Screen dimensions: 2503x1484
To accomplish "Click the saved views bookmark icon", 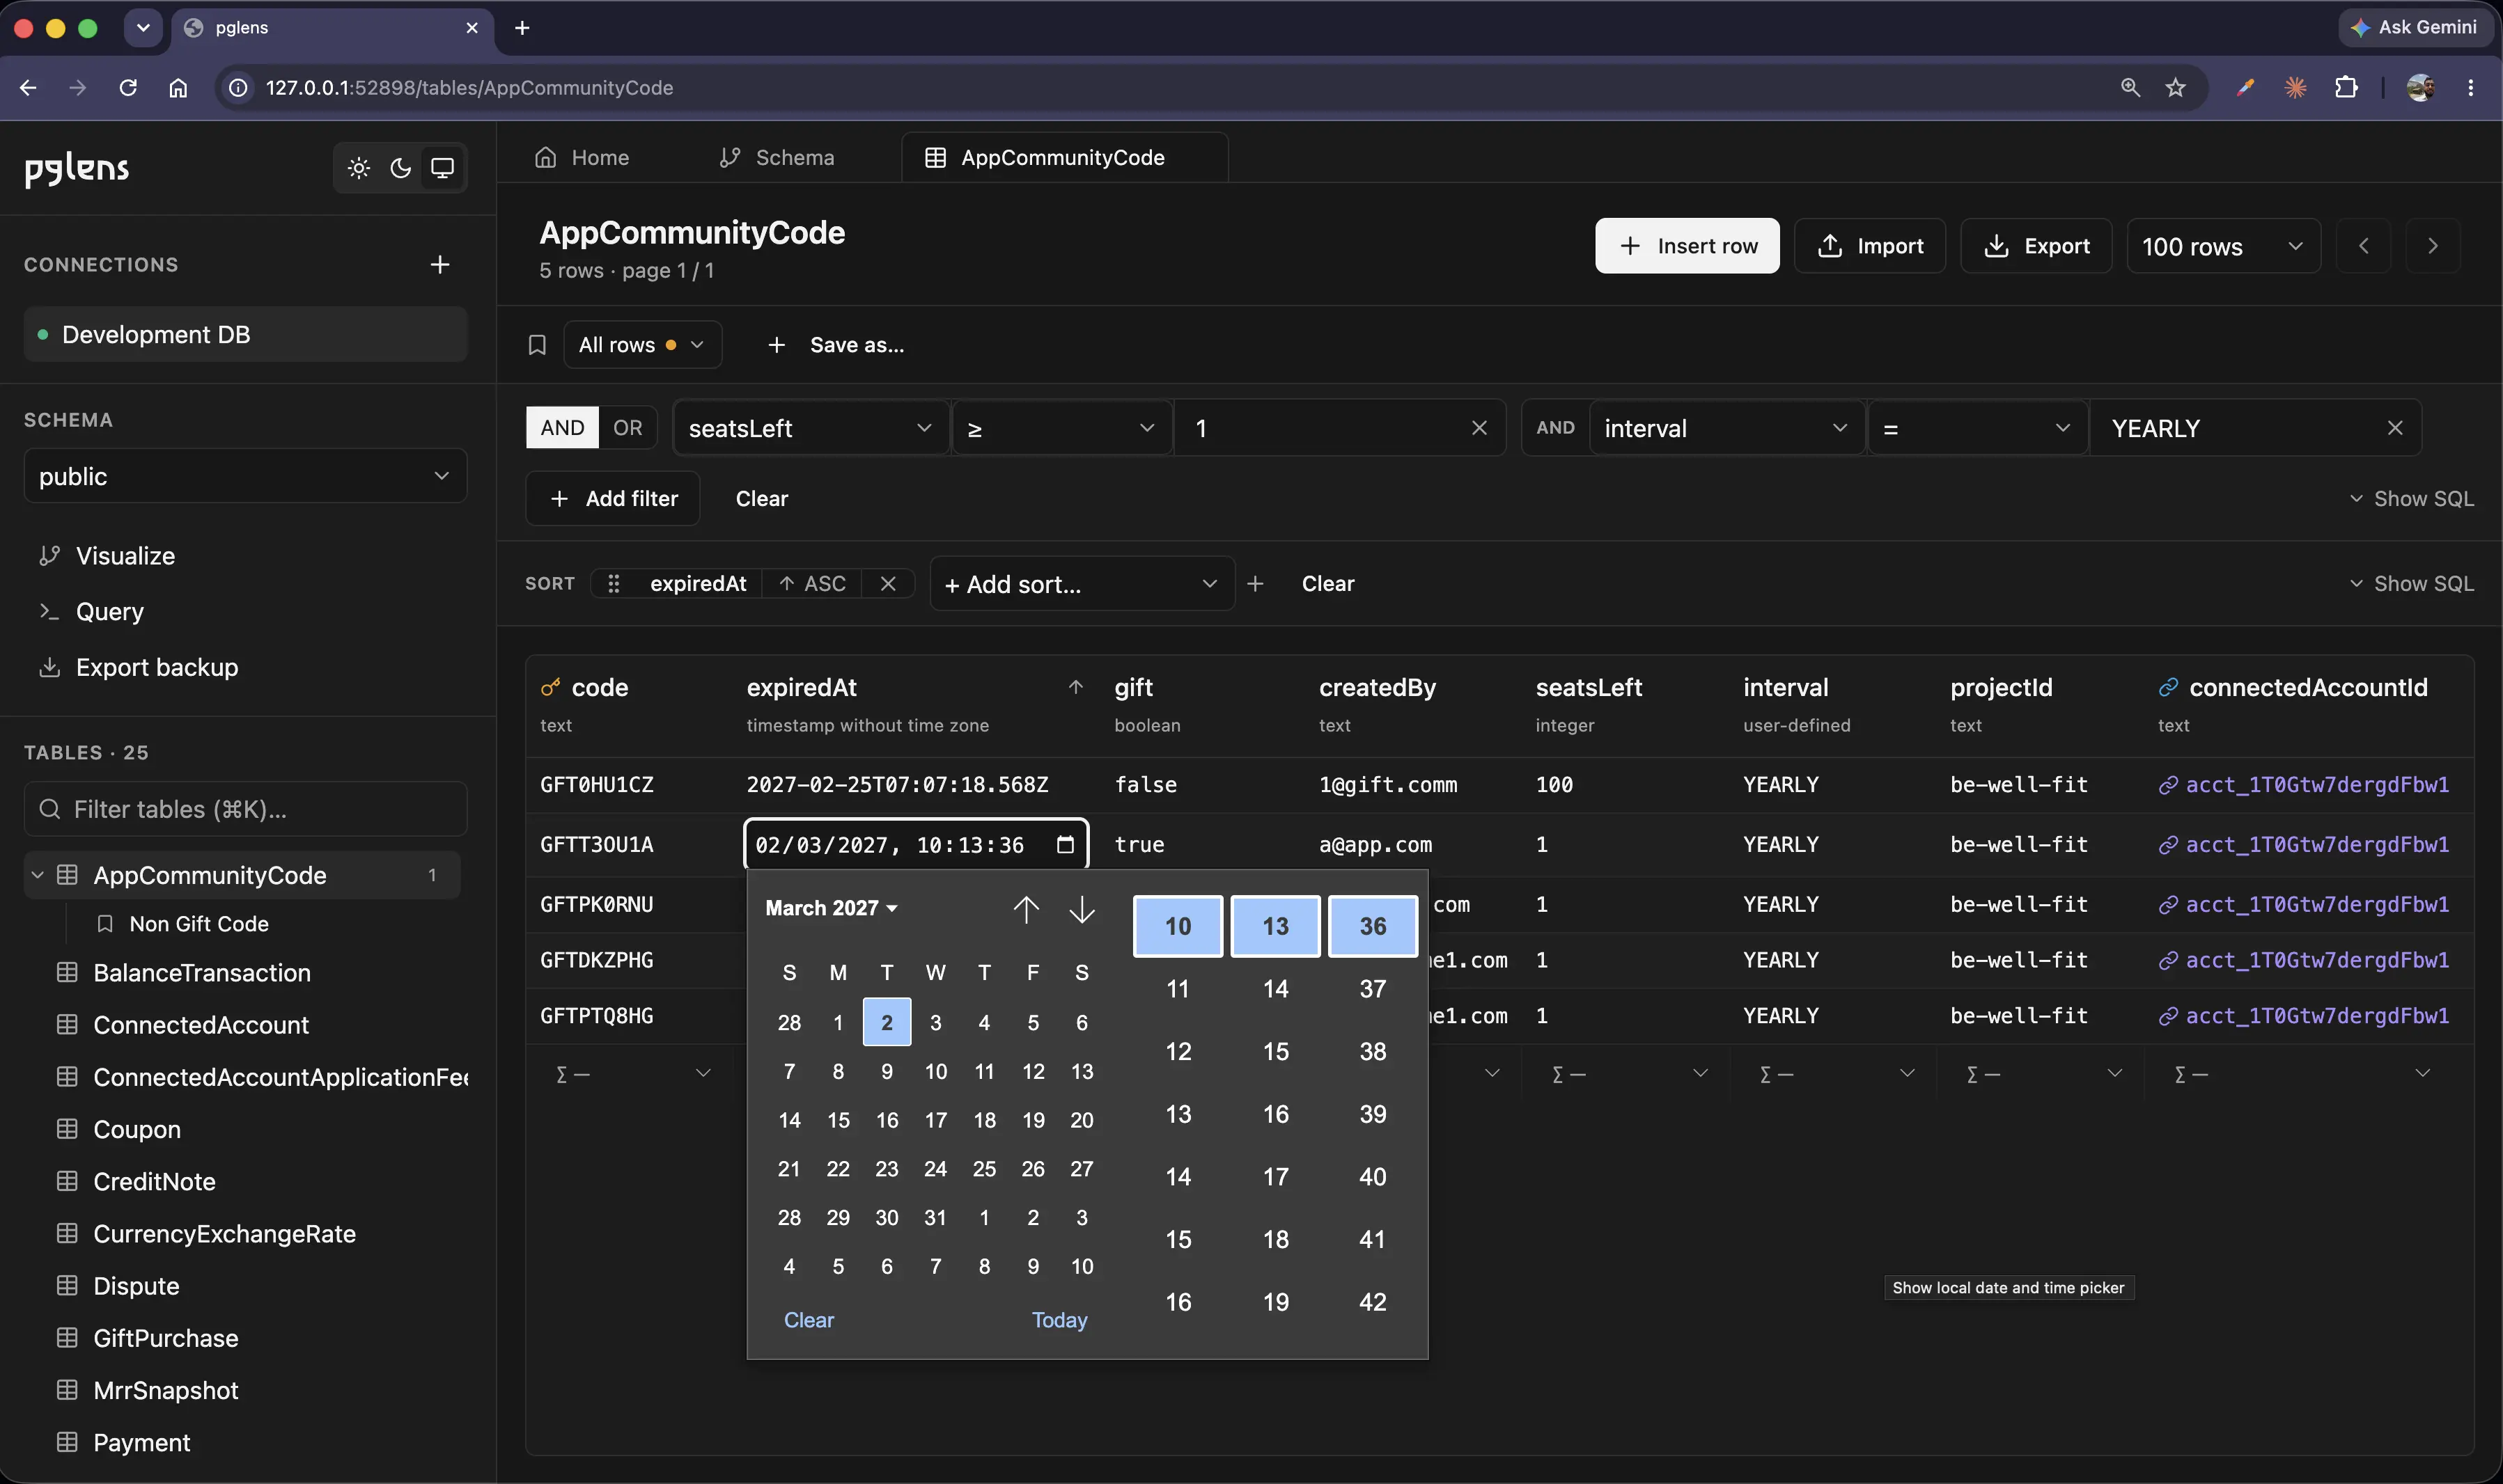I will [537, 345].
